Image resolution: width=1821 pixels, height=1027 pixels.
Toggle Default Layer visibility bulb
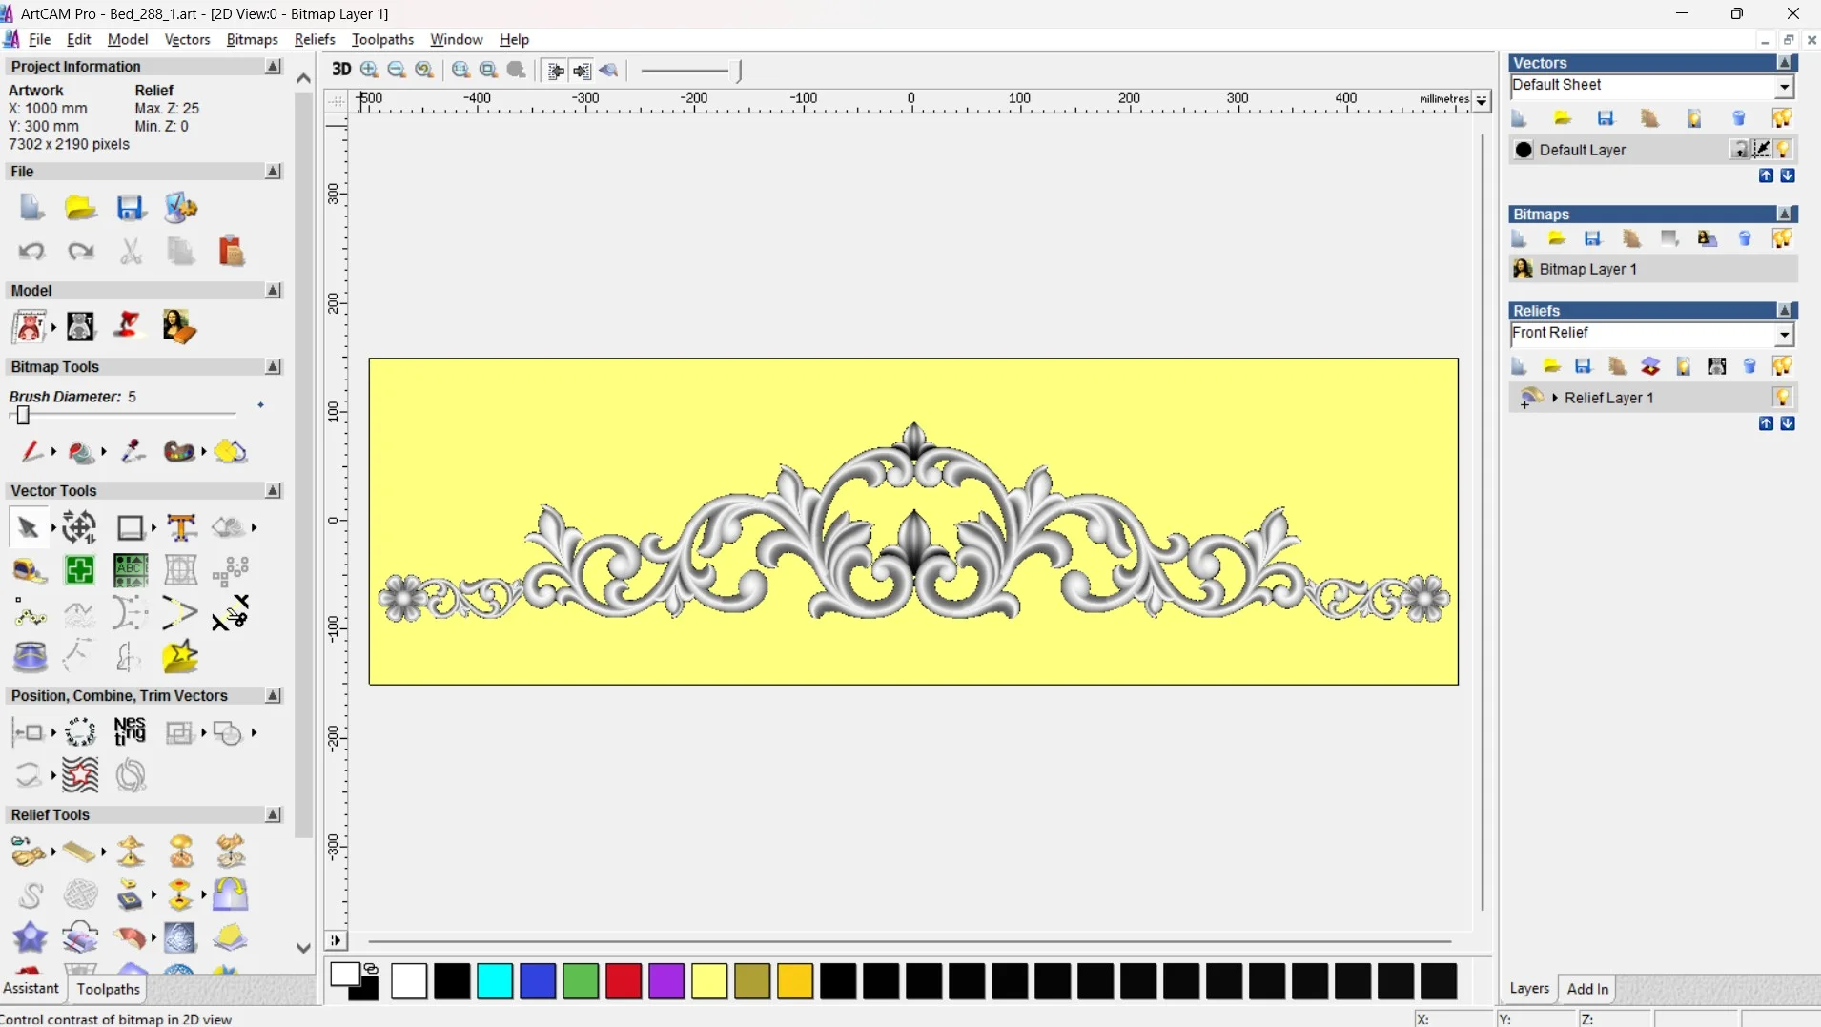point(1784,150)
